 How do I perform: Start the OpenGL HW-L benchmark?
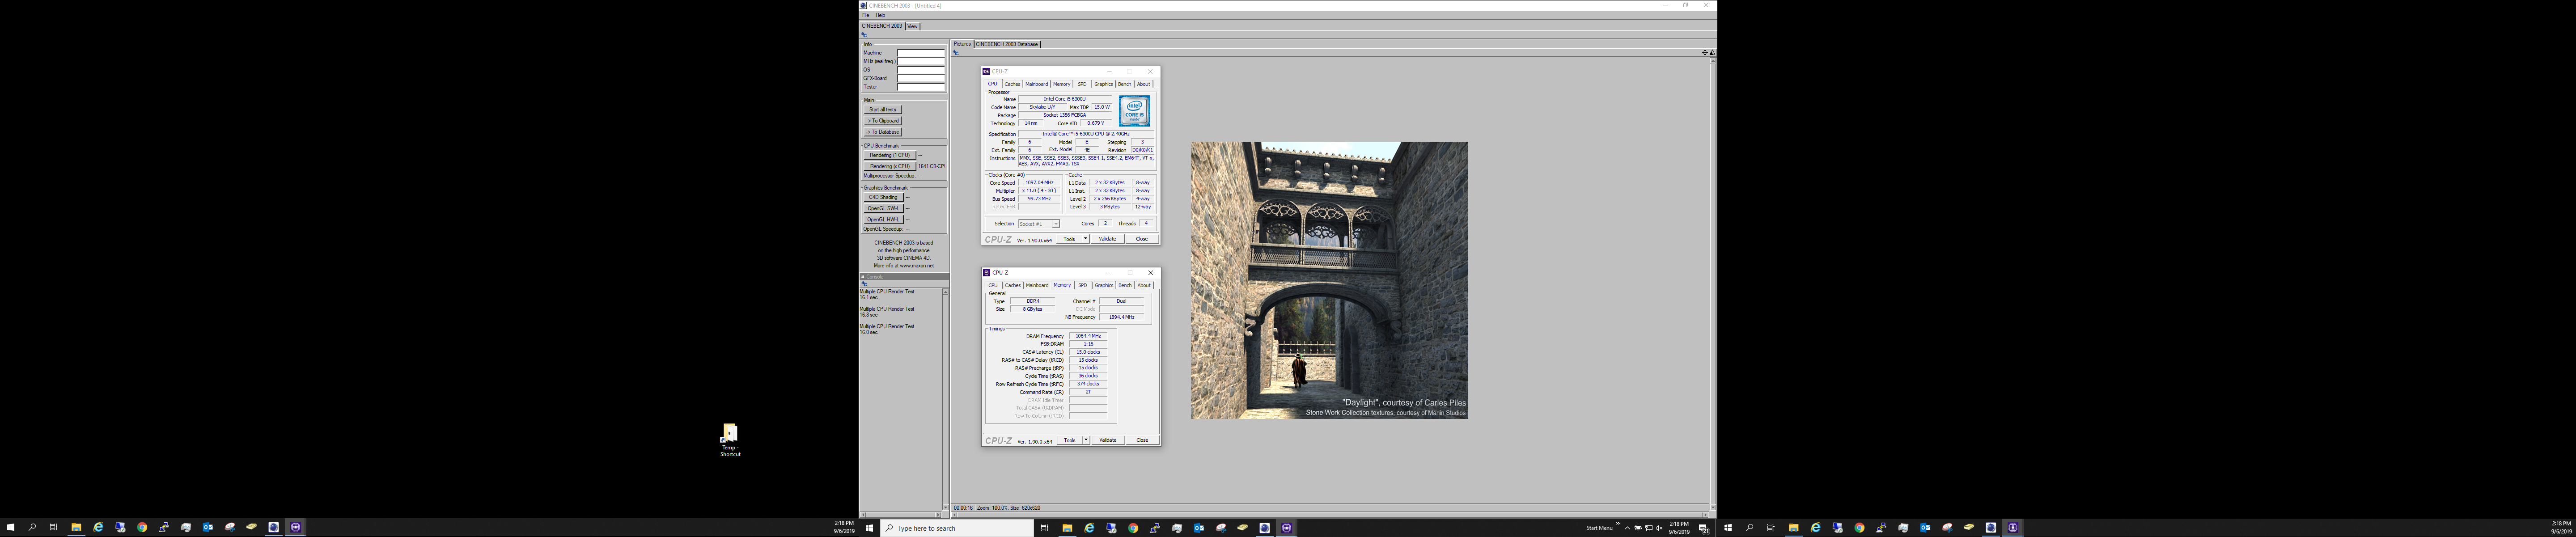tap(884, 219)
